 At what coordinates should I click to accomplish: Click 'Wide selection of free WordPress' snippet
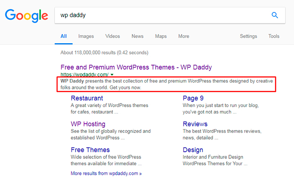[x=106, y=160]
